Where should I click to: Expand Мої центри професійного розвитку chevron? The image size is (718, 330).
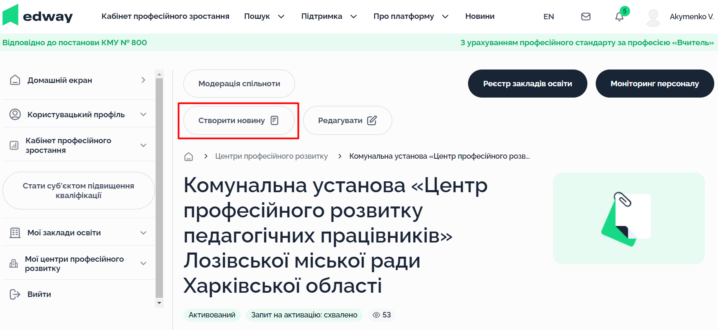(143, 263)
